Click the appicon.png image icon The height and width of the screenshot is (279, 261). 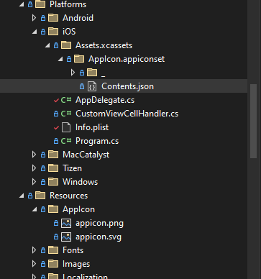[x=66, y=223]
